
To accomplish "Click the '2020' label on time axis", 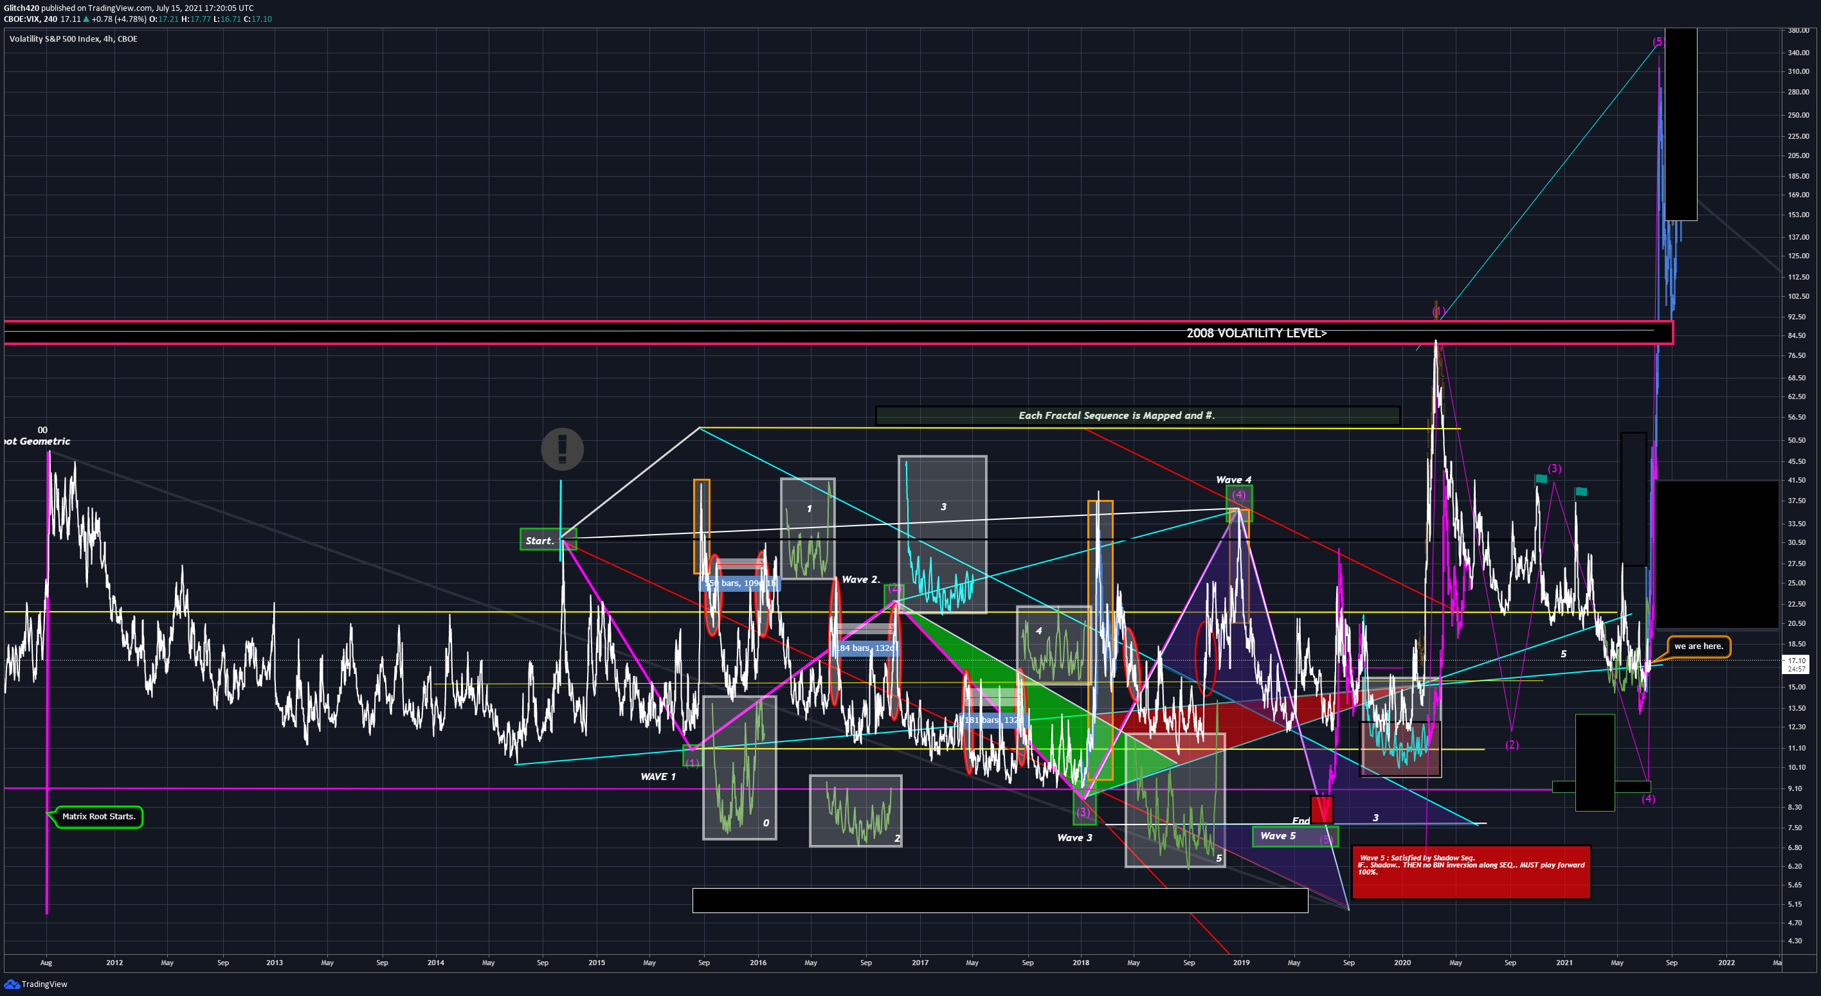I will [x=1402, y=962].
